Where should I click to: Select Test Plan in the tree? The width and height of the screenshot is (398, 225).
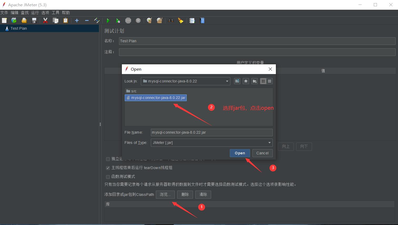coord(19,28)
